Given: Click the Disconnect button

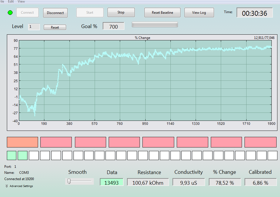Looking at the screenshot, I should click(55, 13).
